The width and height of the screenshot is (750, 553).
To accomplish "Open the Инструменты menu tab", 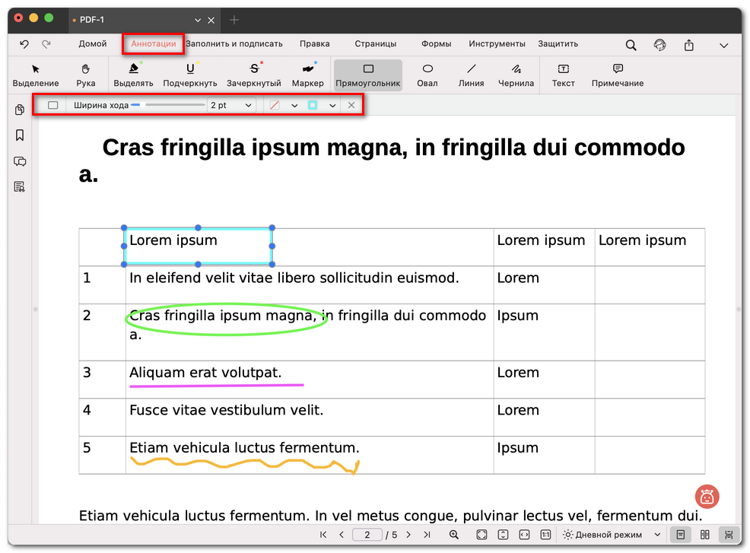I will click(497, 44).
